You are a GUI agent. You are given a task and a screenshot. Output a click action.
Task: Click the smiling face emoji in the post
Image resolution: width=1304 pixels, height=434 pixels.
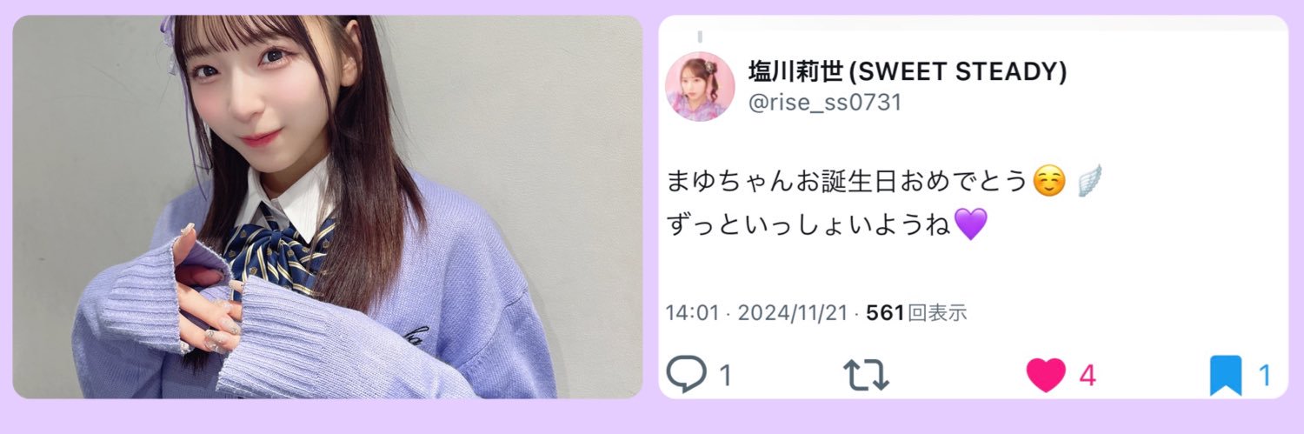1049,182
